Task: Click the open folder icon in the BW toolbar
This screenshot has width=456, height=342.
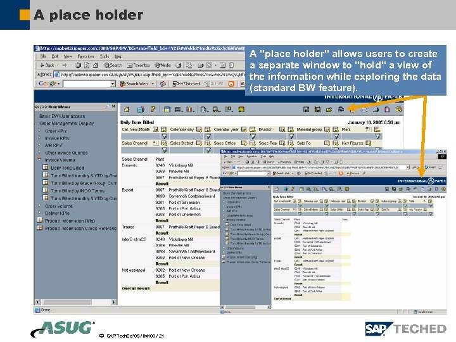Action: point(329,110)
